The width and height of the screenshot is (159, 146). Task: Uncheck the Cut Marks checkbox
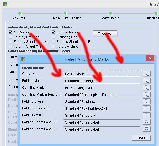coord(10,32)
